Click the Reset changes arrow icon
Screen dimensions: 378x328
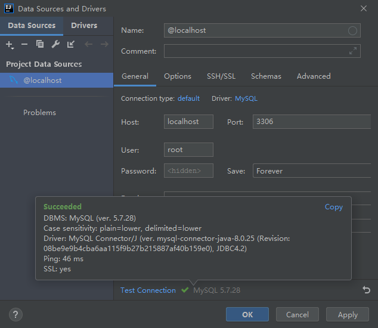tap(366, 290)
